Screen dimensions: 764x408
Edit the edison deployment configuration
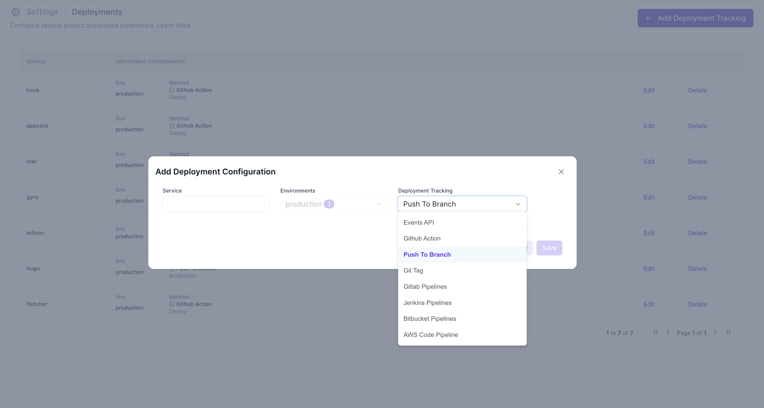pyautogui.click(x=649, y=233)
